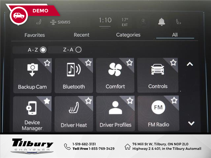The height and width of the screenshot is (158, 211).
Task: Remove Device Manager from favorites star
Action: point(47,101)
